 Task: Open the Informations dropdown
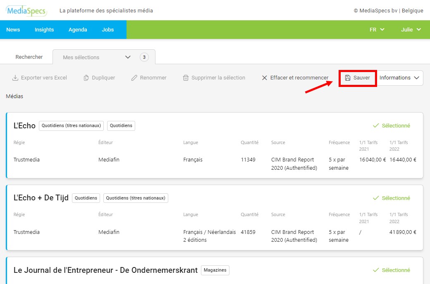point(400,78)
